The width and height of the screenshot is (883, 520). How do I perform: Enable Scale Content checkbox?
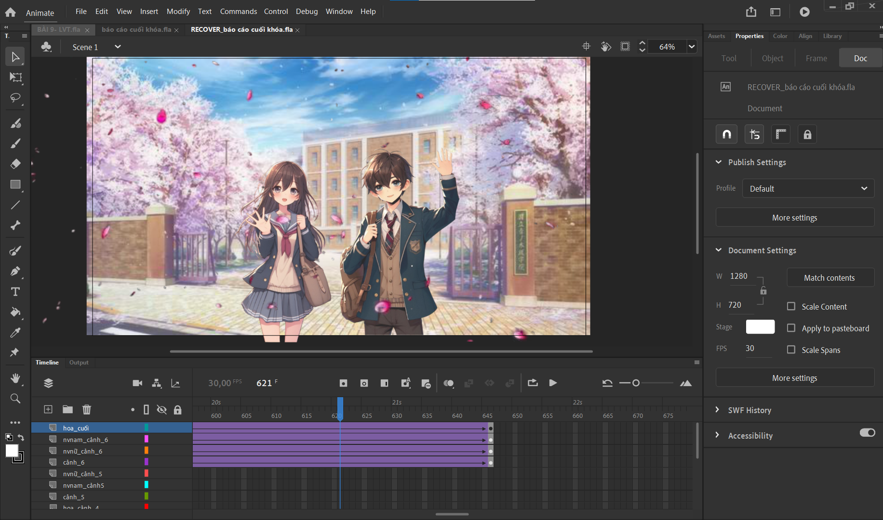click(791, 306)
